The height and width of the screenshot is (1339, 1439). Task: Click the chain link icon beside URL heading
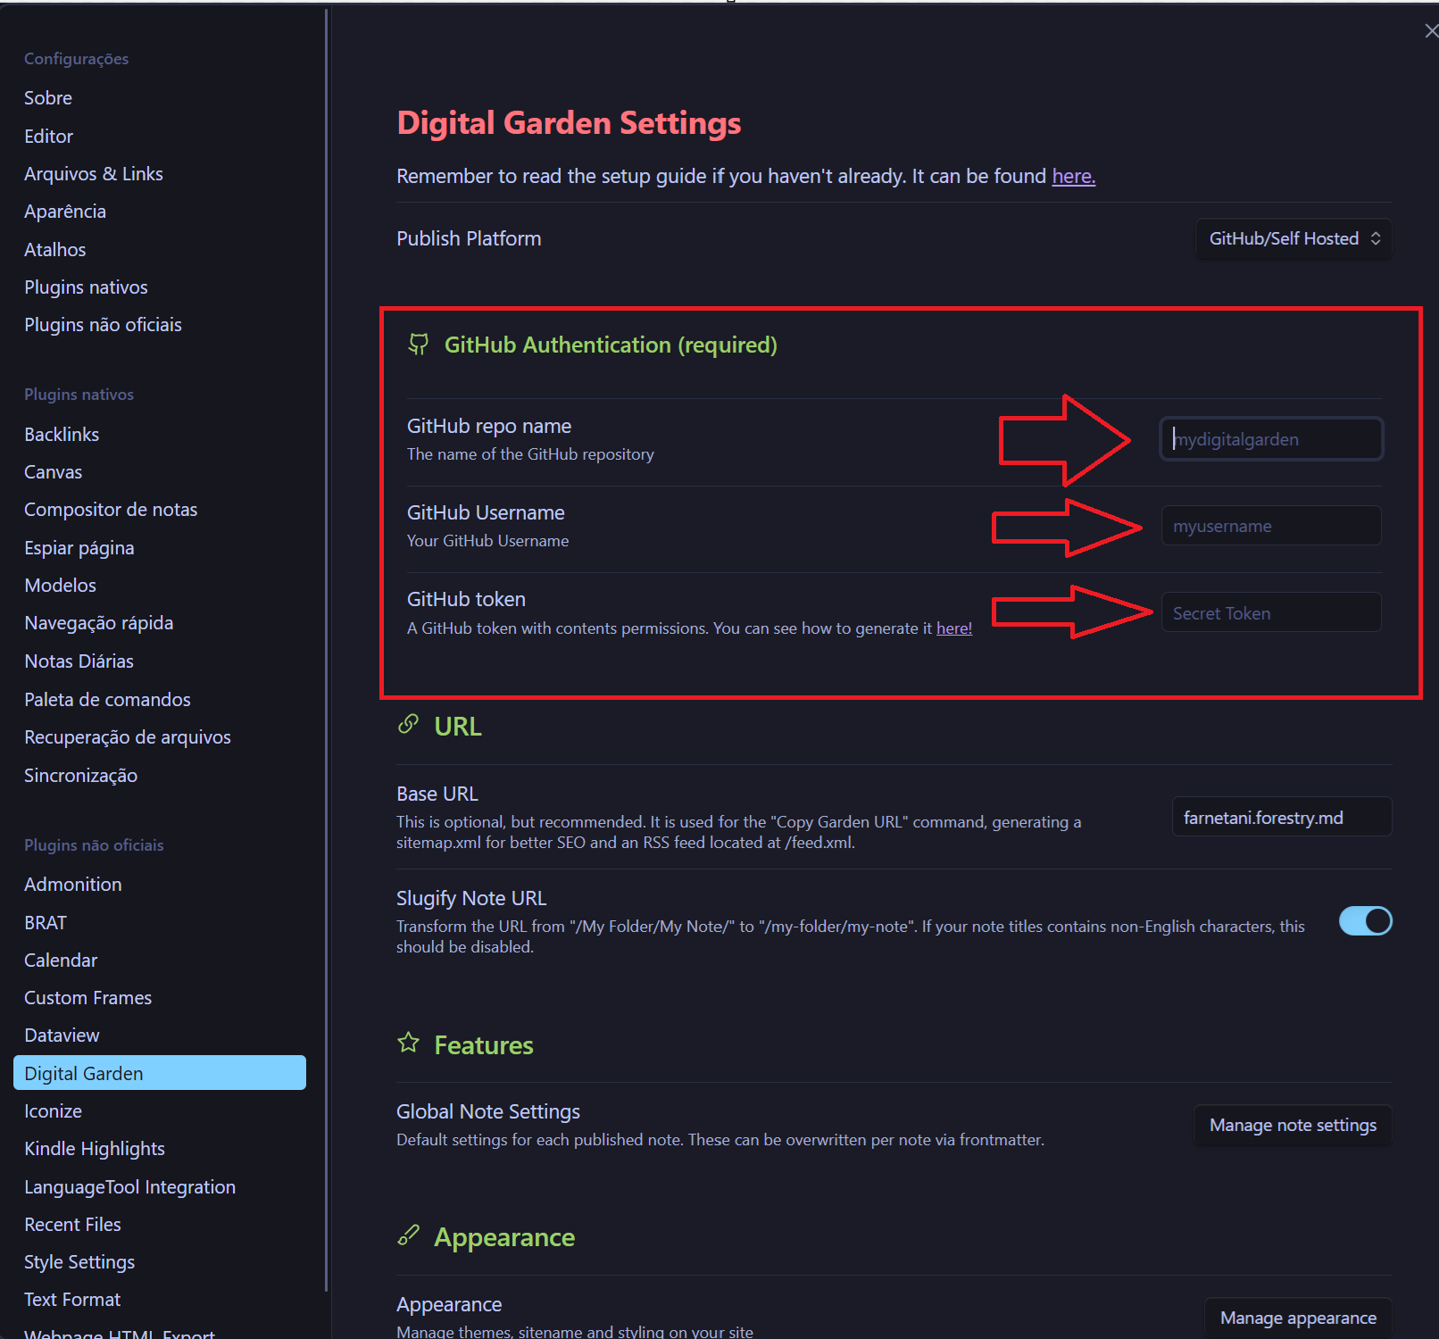408,725
